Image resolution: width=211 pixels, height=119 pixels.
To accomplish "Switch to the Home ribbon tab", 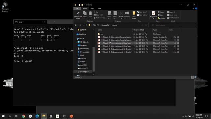I will tap(85, 8).
